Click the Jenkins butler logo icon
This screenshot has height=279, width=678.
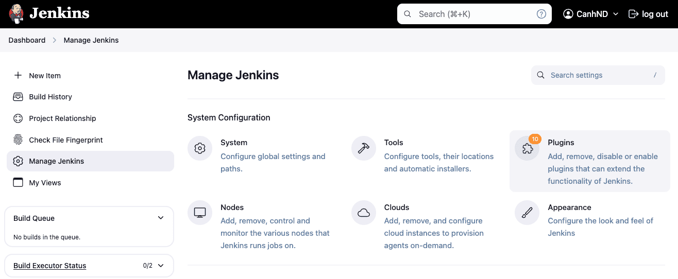pos(16,14)
